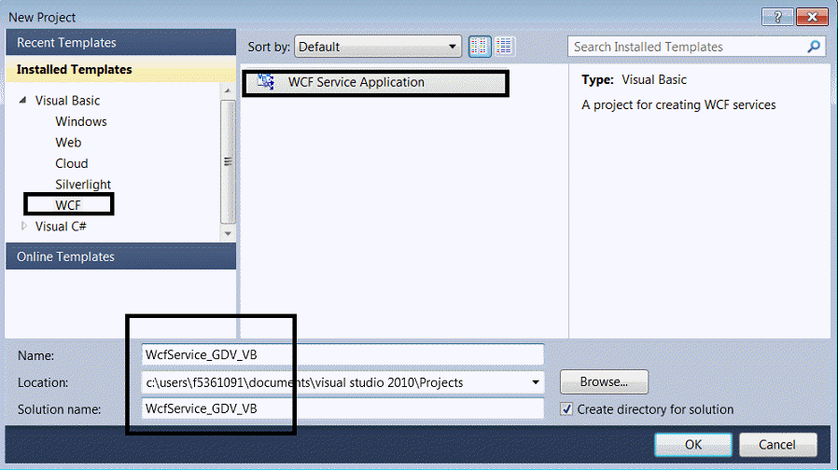Close the New Project dialog
This screenshot has height=470, width=838.
(811, 17)
